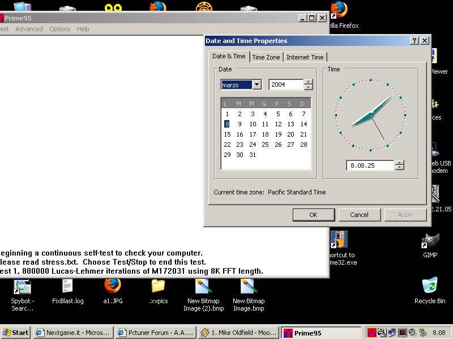Open the GIMP desktop shortcut
This screenshot has height=340, width=453.
click(x=430, y=241)
